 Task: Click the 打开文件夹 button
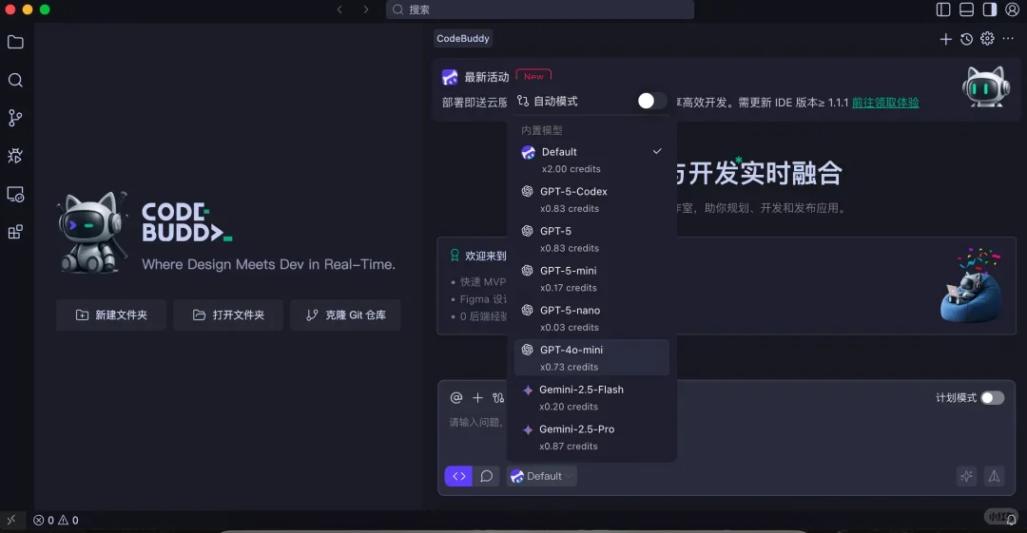pos(228,315)
